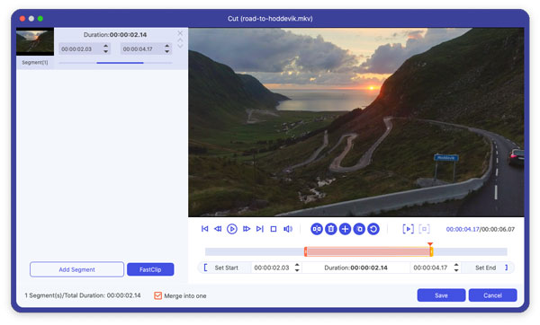This screenshot has width=540, height=325.
Task: Add new segment with the plus icon
Action: tap(345, 229)
